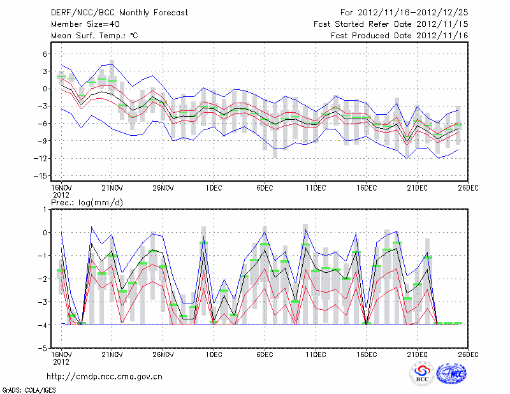Click the 6 value on temperature axis
This screenshot has width=510, height=394.
pyautogui.click(x=45, y=54)
